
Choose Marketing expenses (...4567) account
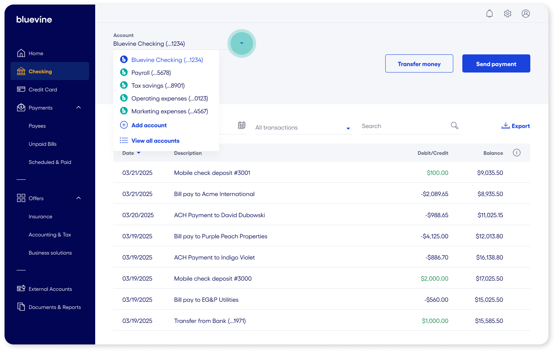[169, 111]
